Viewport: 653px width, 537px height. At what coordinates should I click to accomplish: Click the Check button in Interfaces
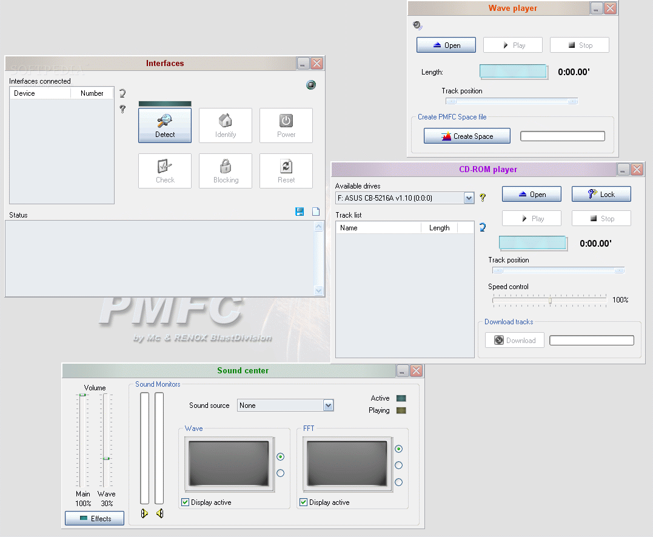(x=165, y=171)
